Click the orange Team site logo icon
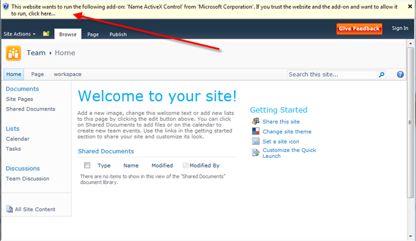 pos(13,53)
